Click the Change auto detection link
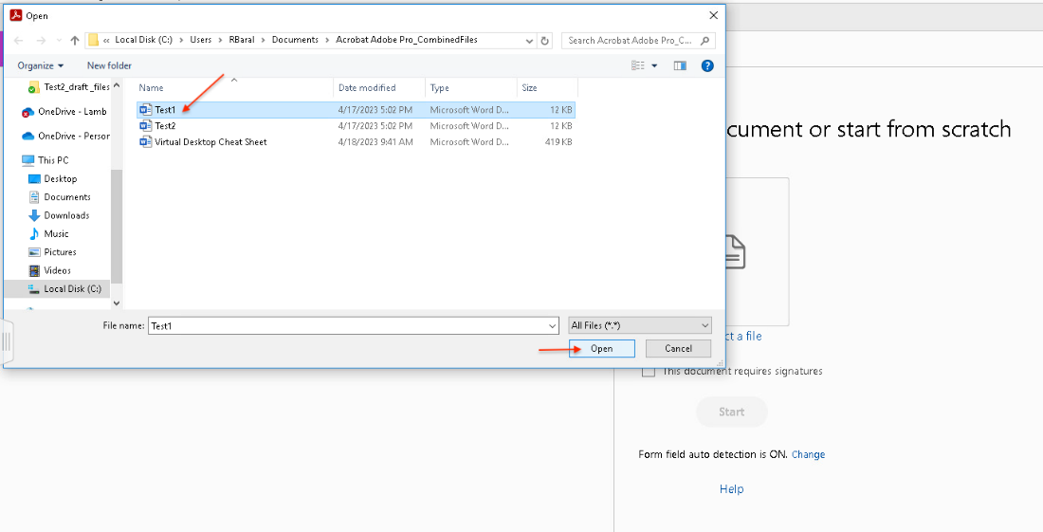Screen dimensions: 1043x532 point(808,455)
